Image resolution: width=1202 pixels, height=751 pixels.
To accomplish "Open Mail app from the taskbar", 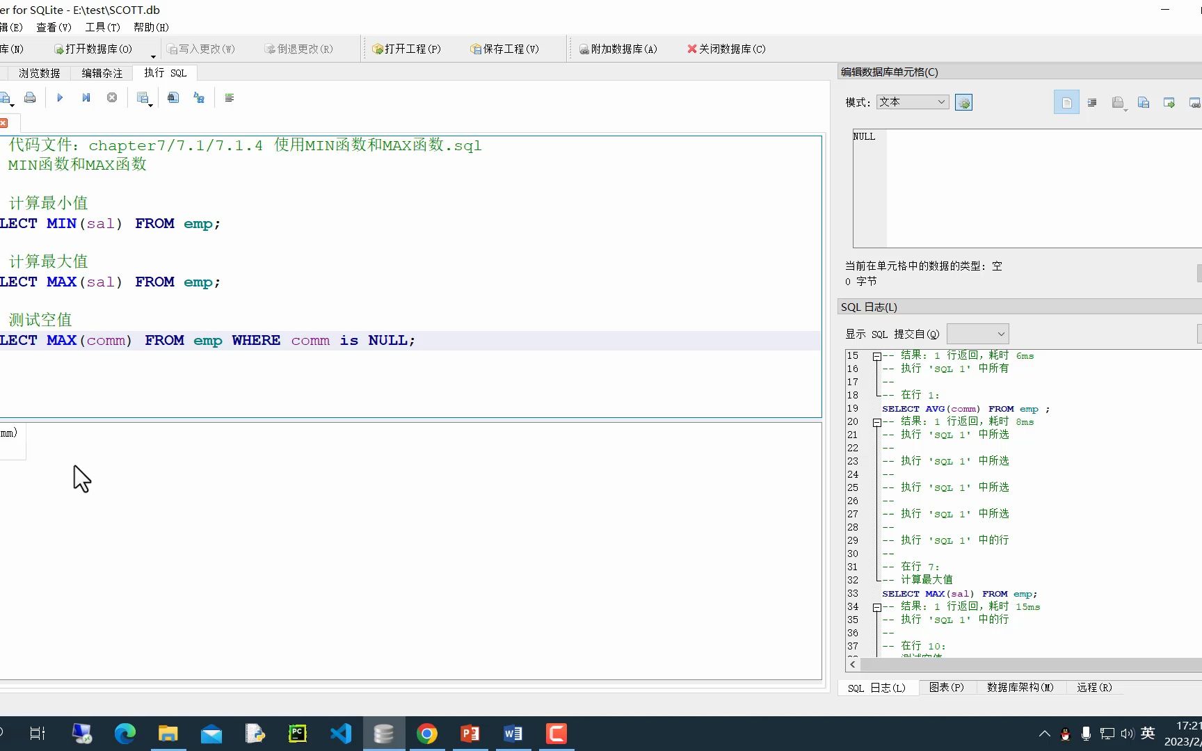I will pyautogui.click(x=211, y=734).
